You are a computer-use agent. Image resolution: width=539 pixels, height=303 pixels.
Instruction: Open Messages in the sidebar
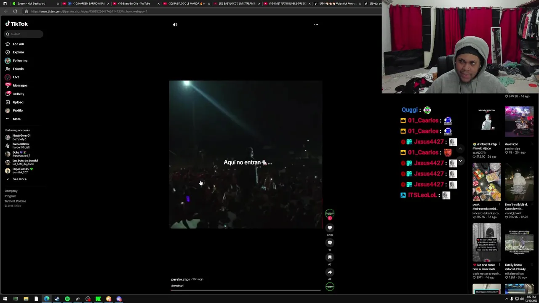[16, 85]
